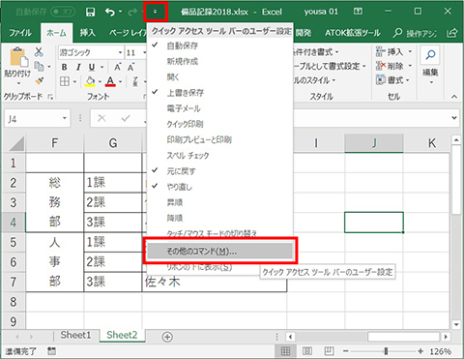Open the 游ゴシック font name dropdown
The width and height of the screenshot is (464, 359).
[120, 52]
